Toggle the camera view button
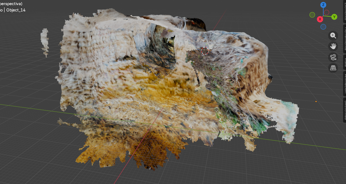Screen dimensions: 346x184 point(333,57)
